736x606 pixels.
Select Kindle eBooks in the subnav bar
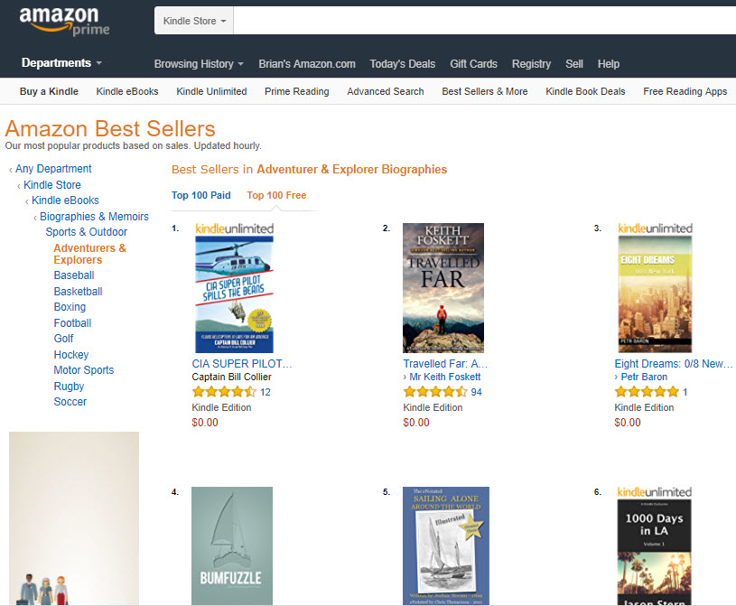[127, 91]
